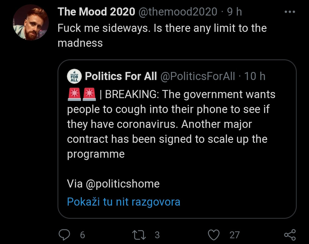Open the 9 h timestamp
Viewport: 309px width, 244px height.
pyautogui.click(x=234, y=12)
